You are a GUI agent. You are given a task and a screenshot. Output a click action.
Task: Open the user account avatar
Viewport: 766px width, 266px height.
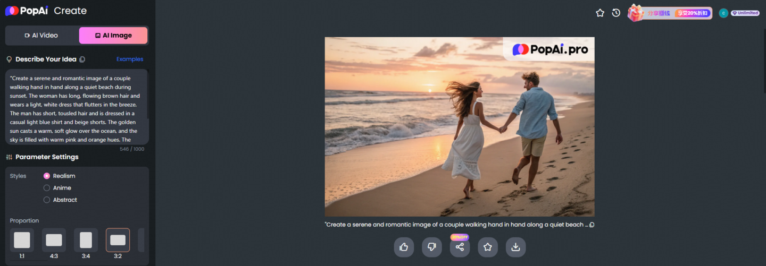point(723,13)
